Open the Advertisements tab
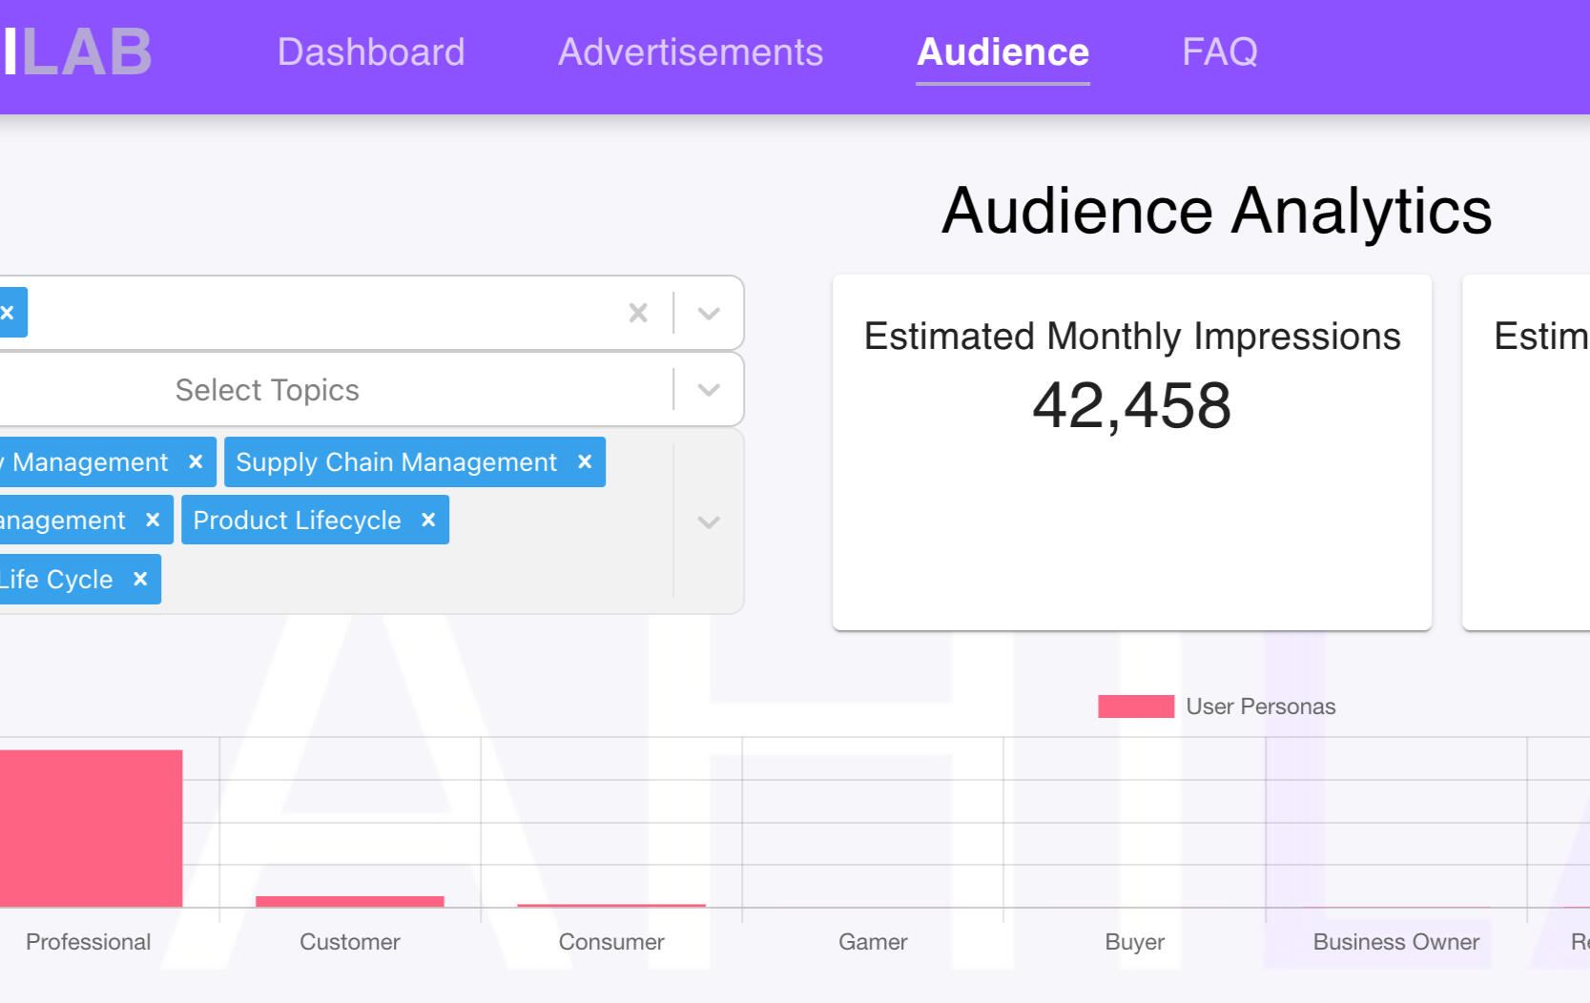 click(690, 52)
